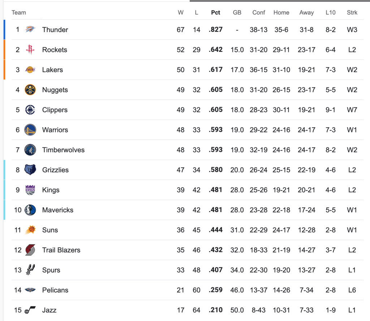
Task: Click the Kings team logo
Action: pos(30,190)
